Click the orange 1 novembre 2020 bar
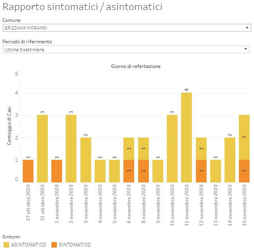 [x=57, y=171]
